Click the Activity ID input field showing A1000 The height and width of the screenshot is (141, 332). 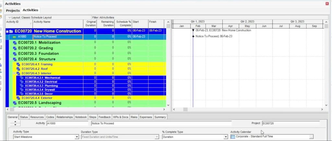point(67,123)
